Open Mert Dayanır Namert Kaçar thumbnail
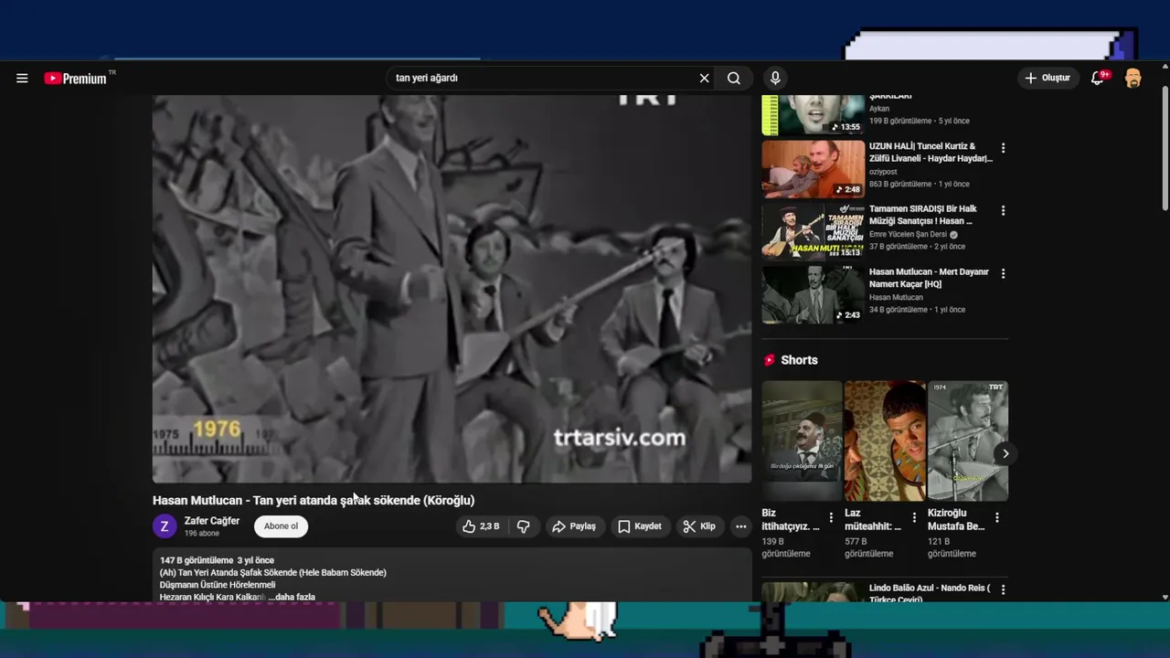 tap(813, 295)
